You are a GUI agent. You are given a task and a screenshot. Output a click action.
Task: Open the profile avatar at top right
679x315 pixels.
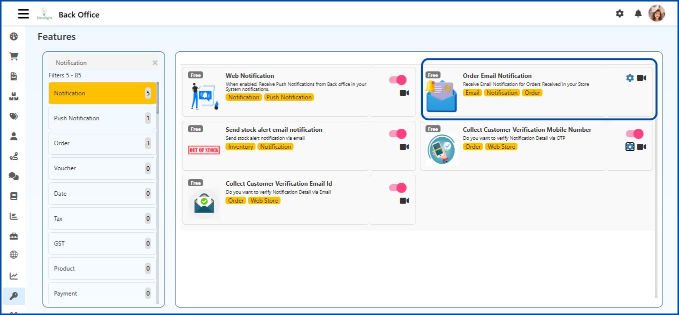coord(657,13)
